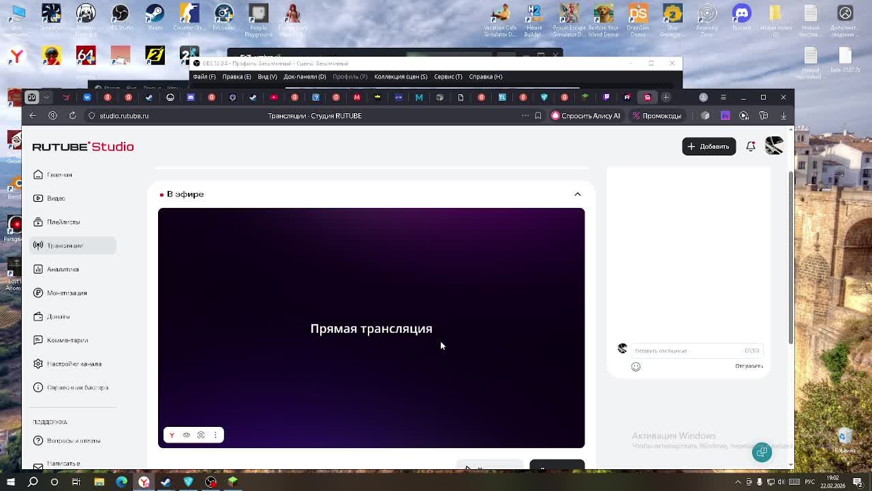Click the Промокоды button in browser toolbar

point(657,116)
